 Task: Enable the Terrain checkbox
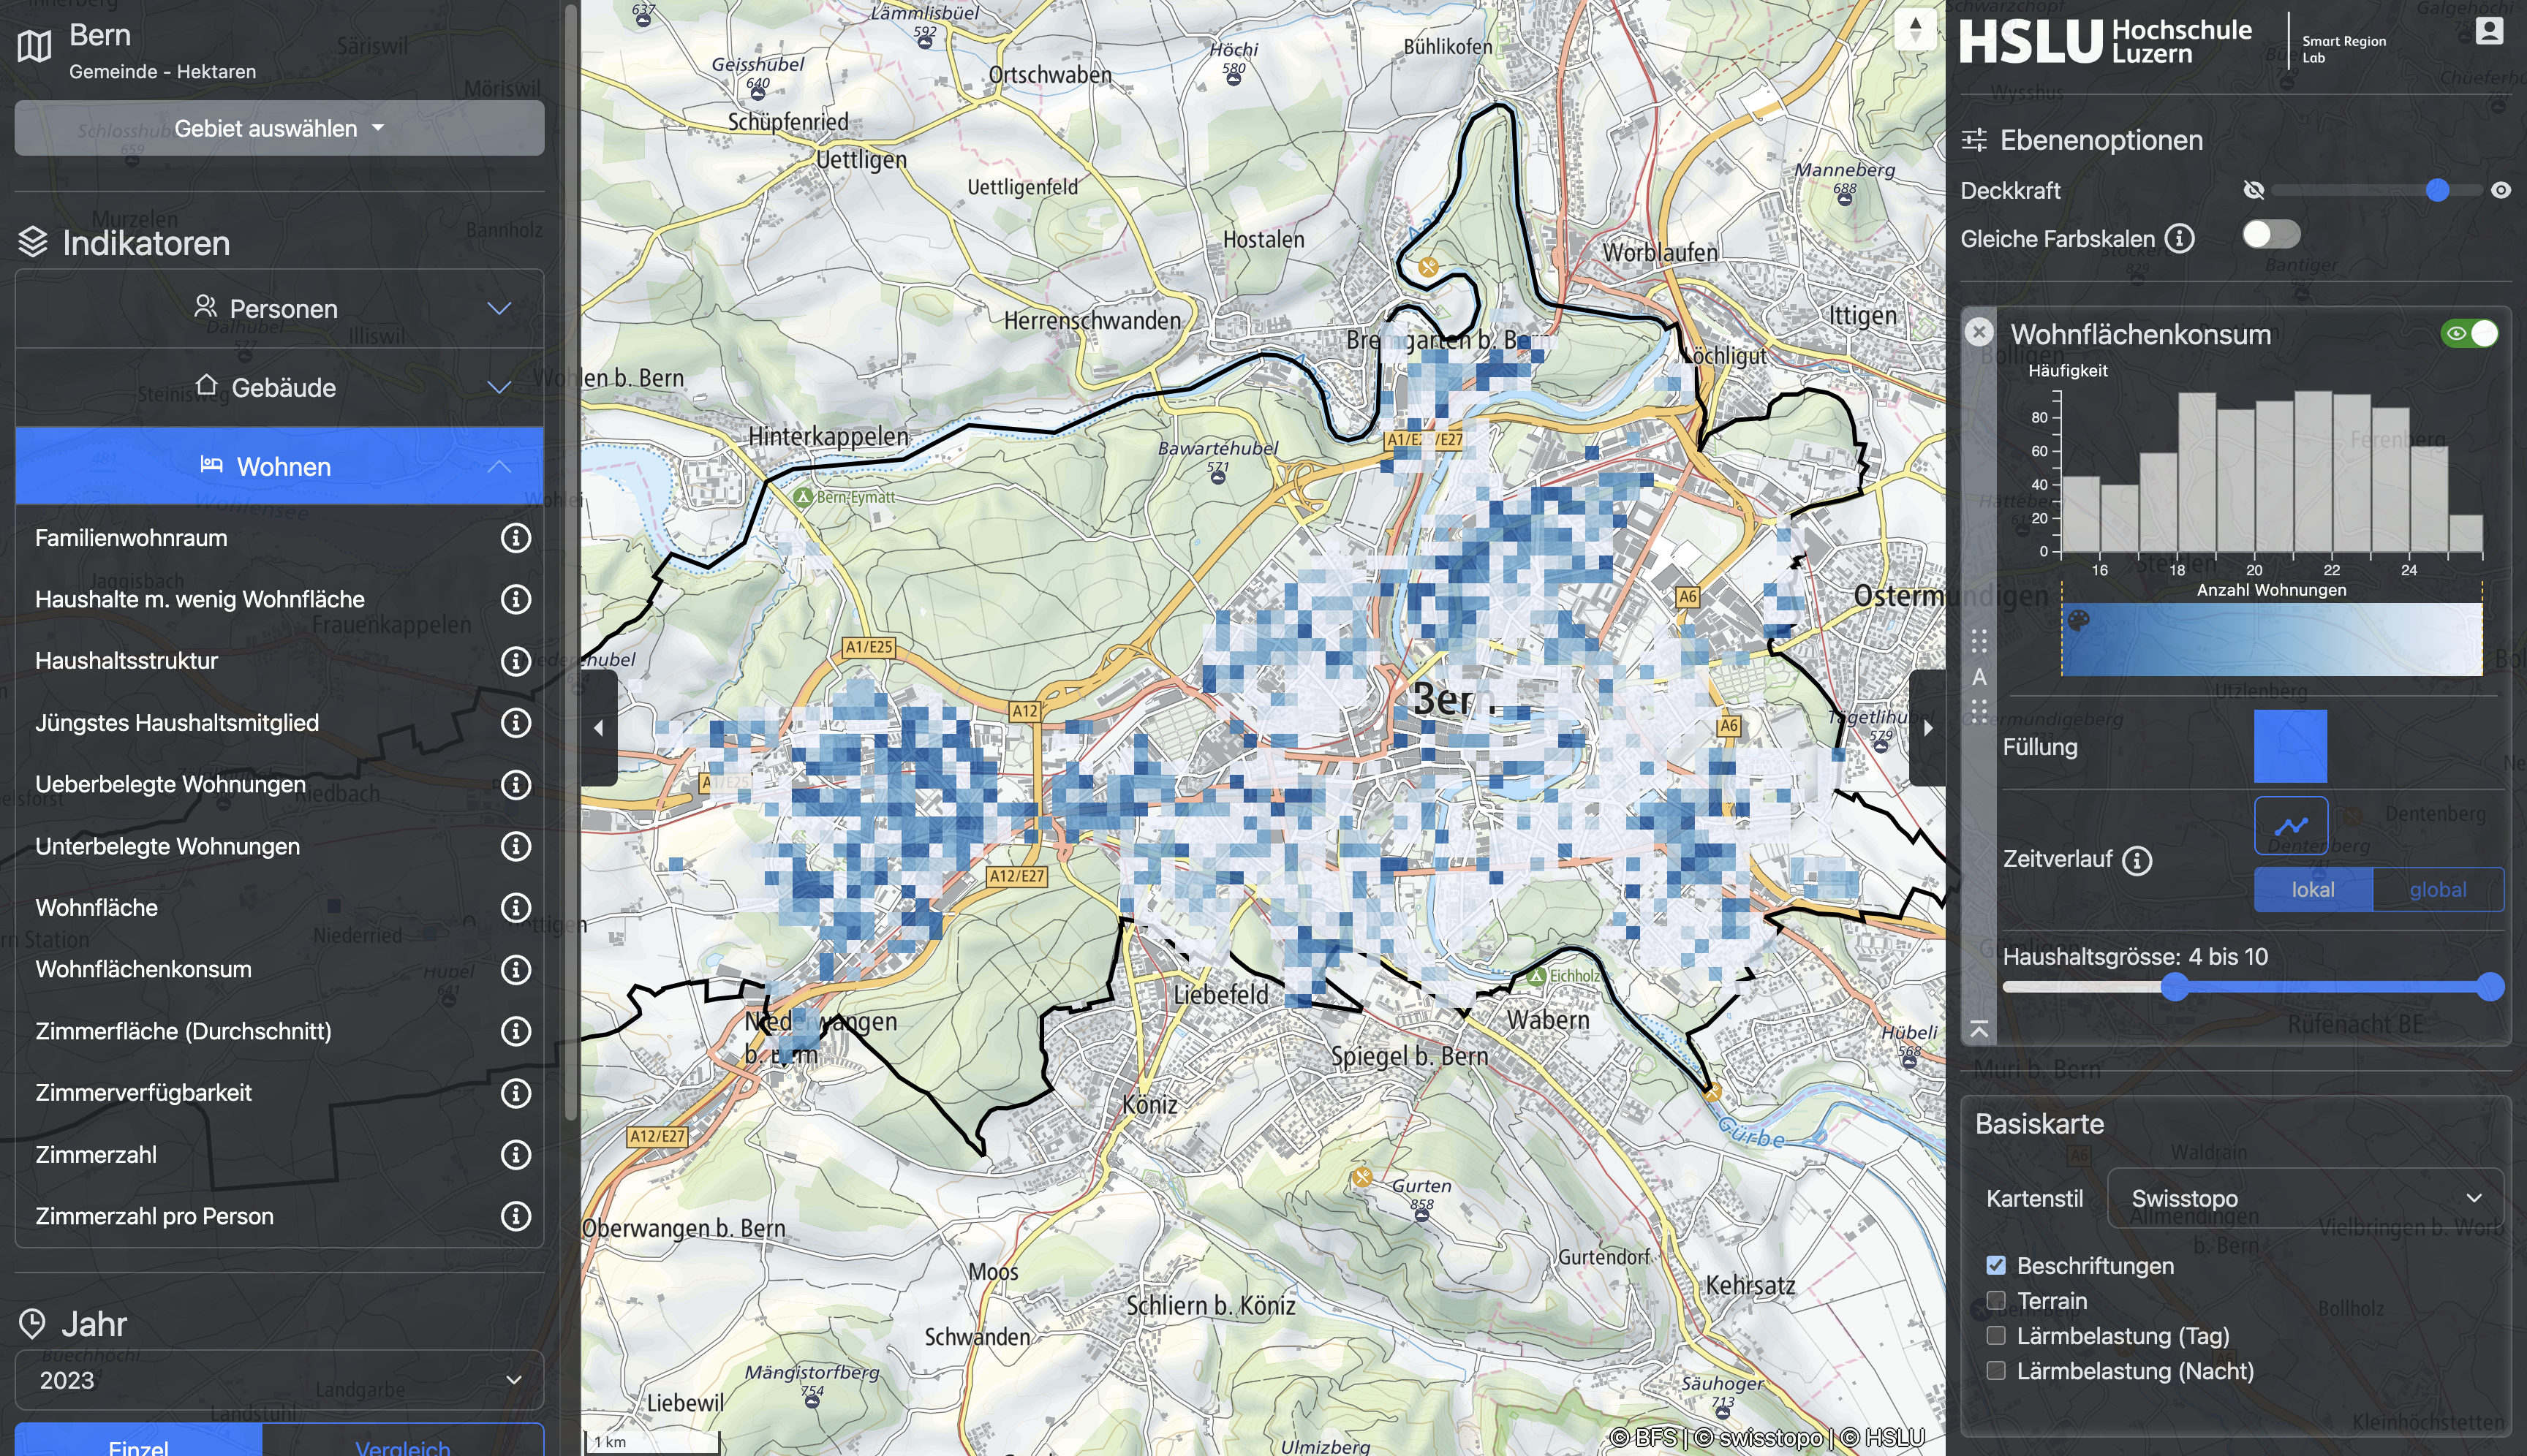coord(1996,1300)
